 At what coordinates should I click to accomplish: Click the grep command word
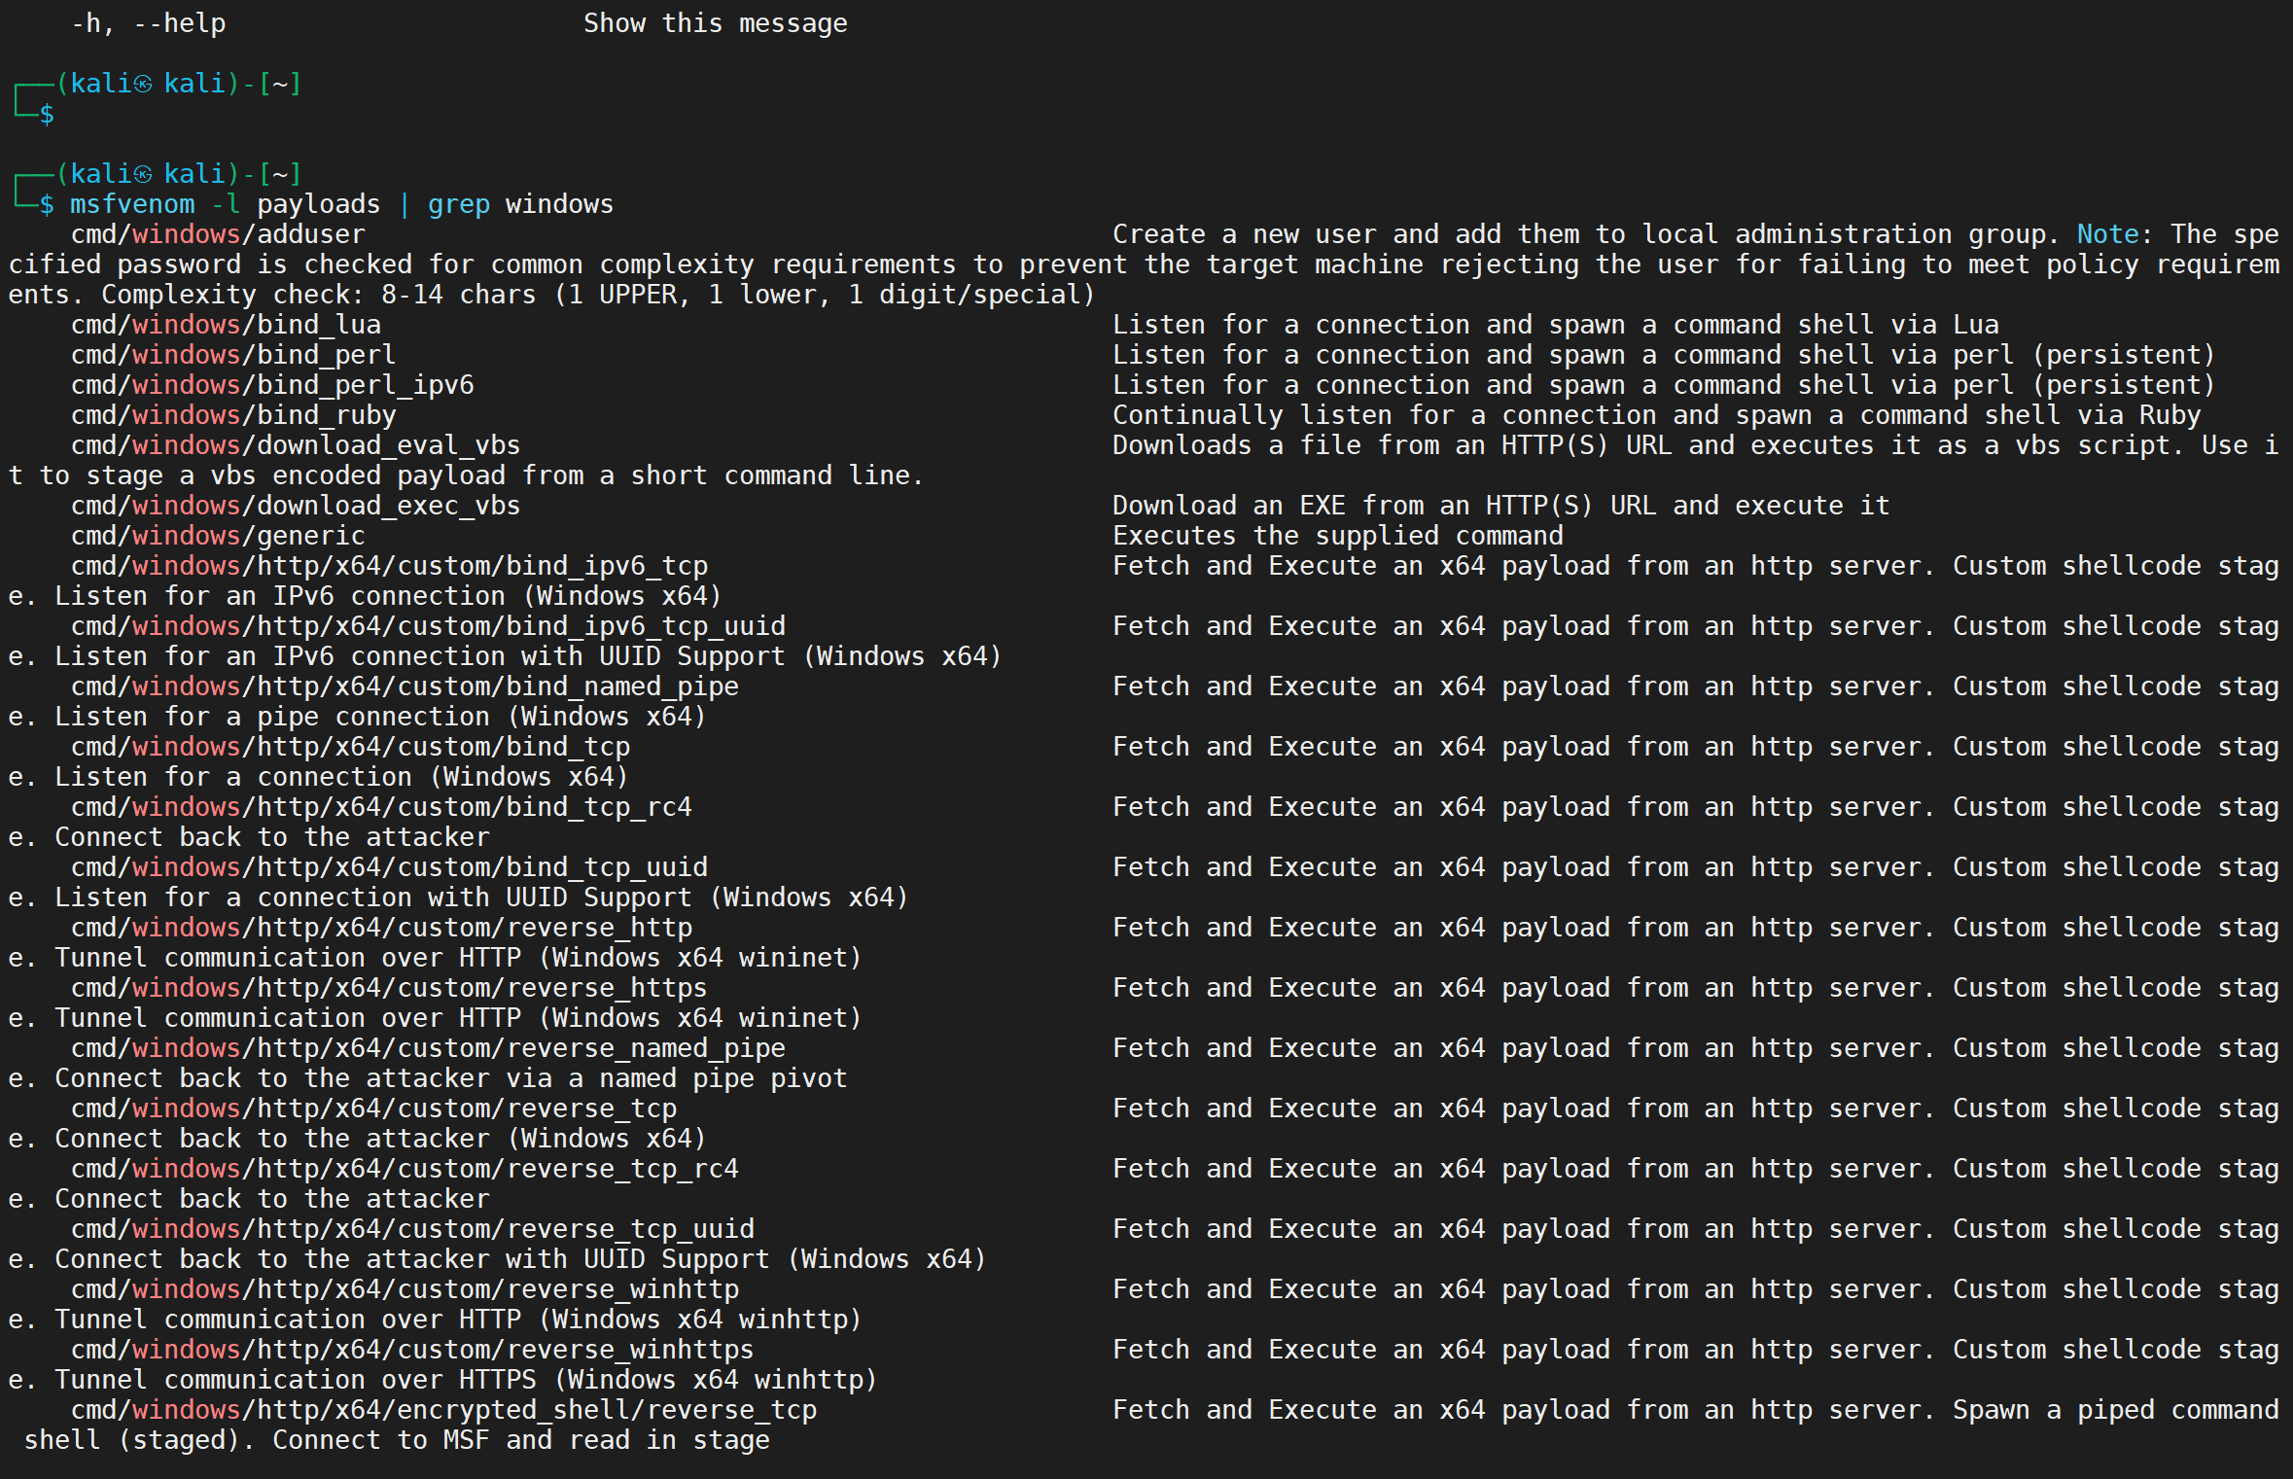(458, 204)
